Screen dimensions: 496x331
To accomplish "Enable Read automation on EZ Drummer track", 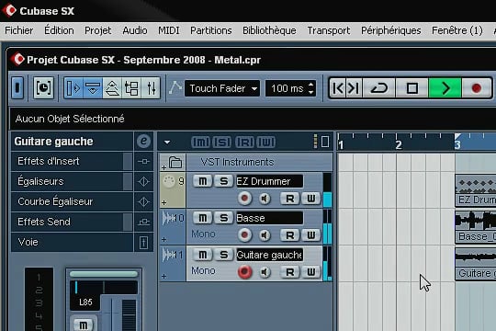I will click(289, 199).
